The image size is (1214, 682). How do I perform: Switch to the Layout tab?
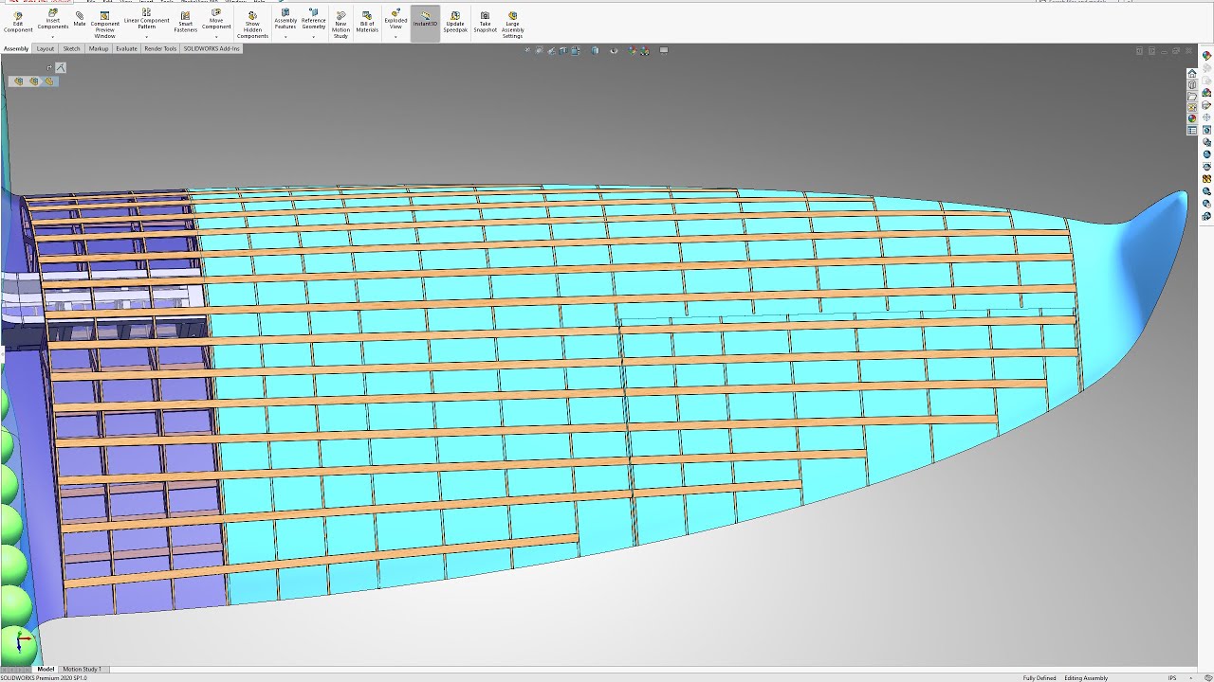pos(46,48)
